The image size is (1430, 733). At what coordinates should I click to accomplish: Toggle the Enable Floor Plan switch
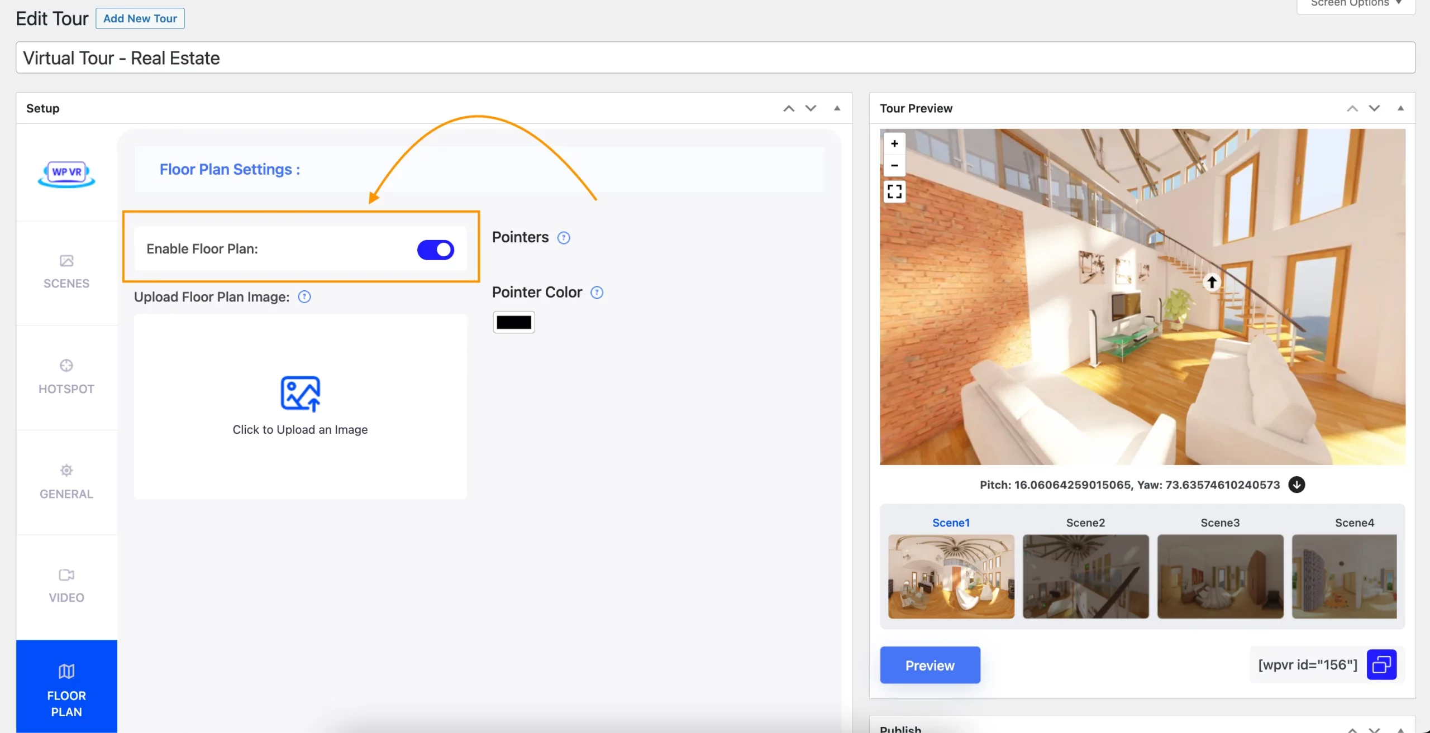point(436,248)
